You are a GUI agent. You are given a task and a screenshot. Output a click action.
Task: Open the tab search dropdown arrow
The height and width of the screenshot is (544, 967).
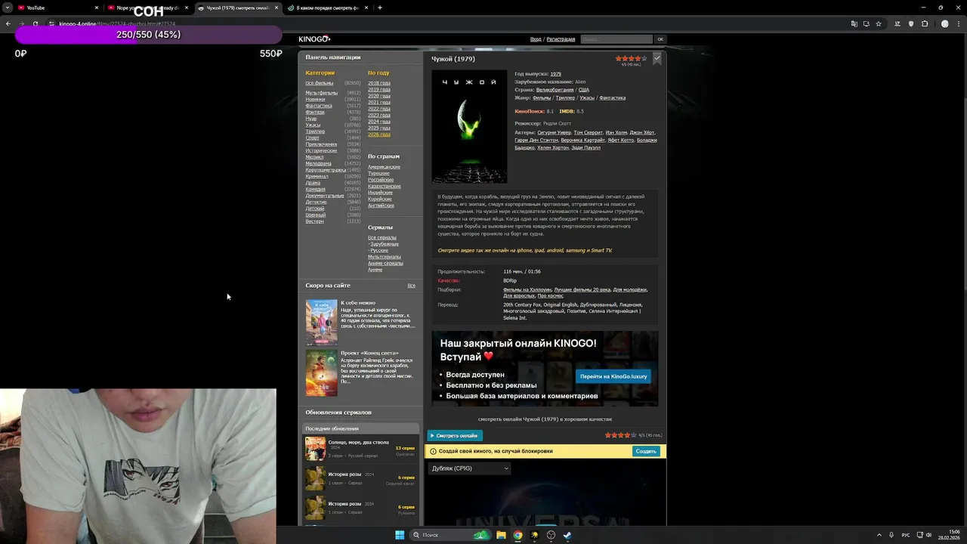[x=7, y=8]
